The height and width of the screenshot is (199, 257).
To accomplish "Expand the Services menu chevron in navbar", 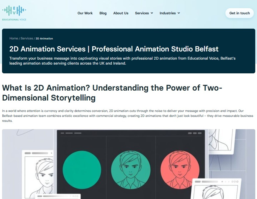I will click(x=152, y=13).
